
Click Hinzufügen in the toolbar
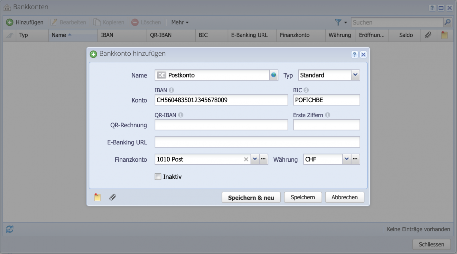(x=25, y=22)
